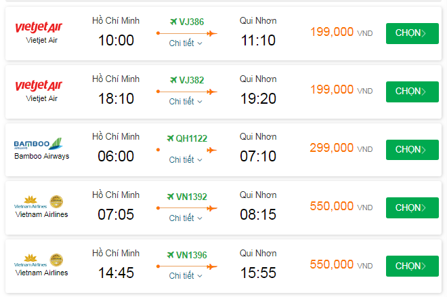447x297 pixels.
Task: Expand Chi tiết for flight VJ386
Action: [186, 43]
